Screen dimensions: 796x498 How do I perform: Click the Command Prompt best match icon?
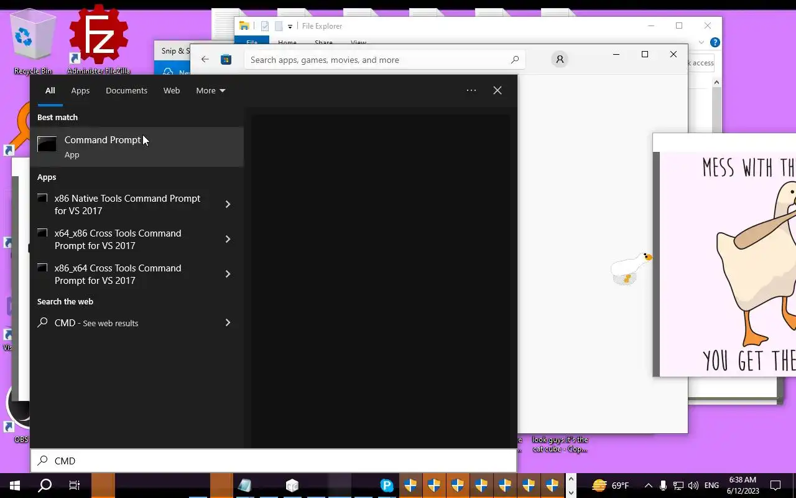click(47, 144)
